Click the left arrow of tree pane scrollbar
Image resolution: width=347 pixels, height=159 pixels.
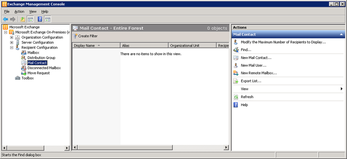point(4,148)
